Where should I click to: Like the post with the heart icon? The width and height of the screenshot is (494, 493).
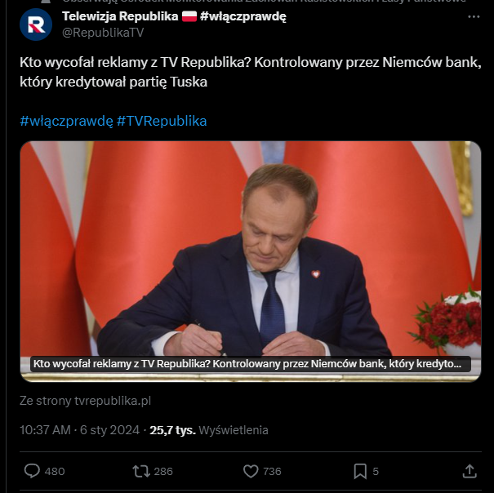[251, 471]
